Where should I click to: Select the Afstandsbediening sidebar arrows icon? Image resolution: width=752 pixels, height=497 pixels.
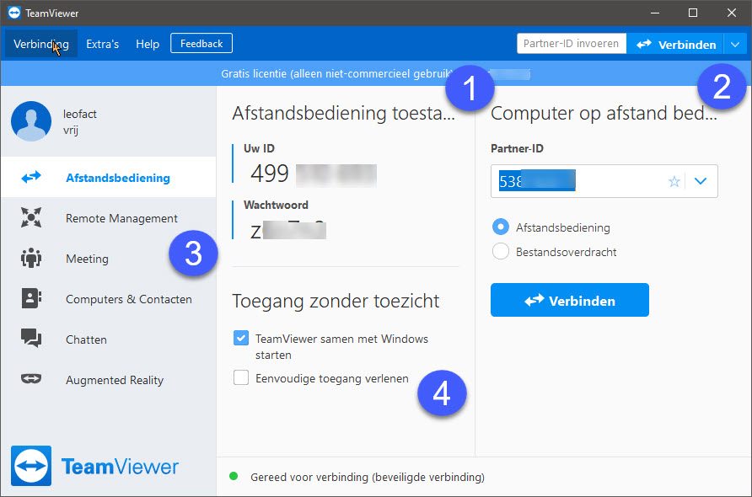pyautogui.click(x=31, y=178)
